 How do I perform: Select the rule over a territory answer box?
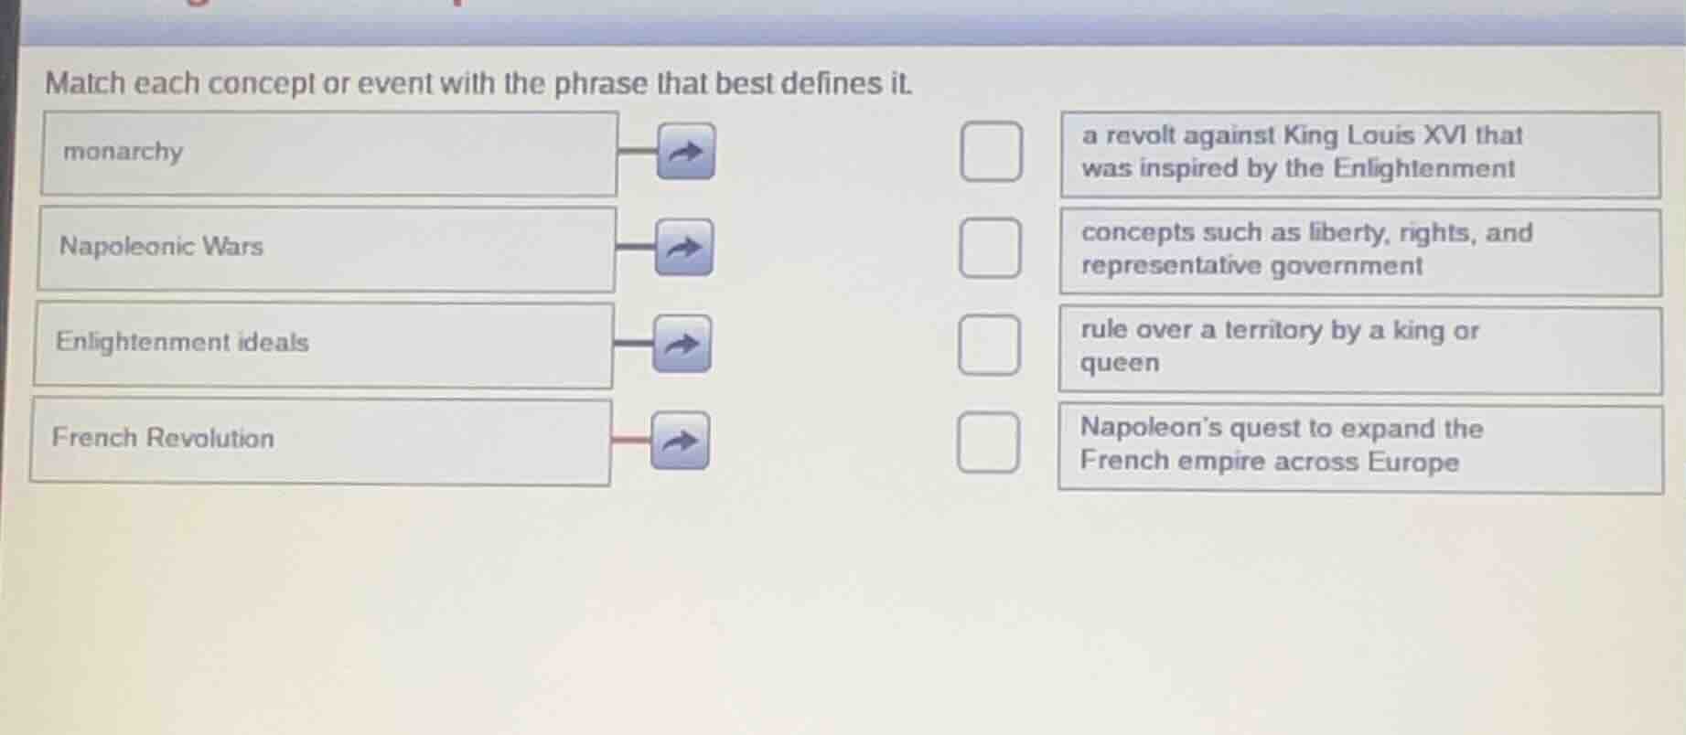[1359, 347]
